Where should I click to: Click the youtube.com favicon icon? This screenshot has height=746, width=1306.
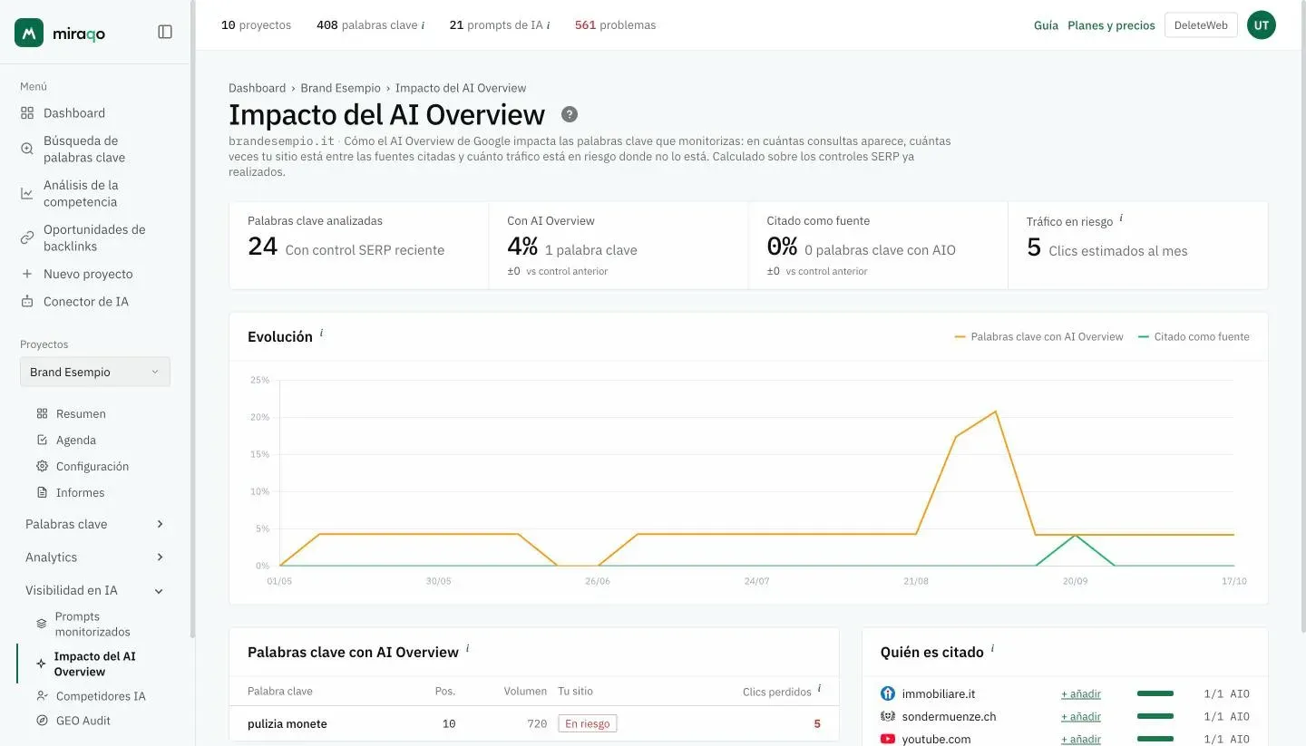888,739
